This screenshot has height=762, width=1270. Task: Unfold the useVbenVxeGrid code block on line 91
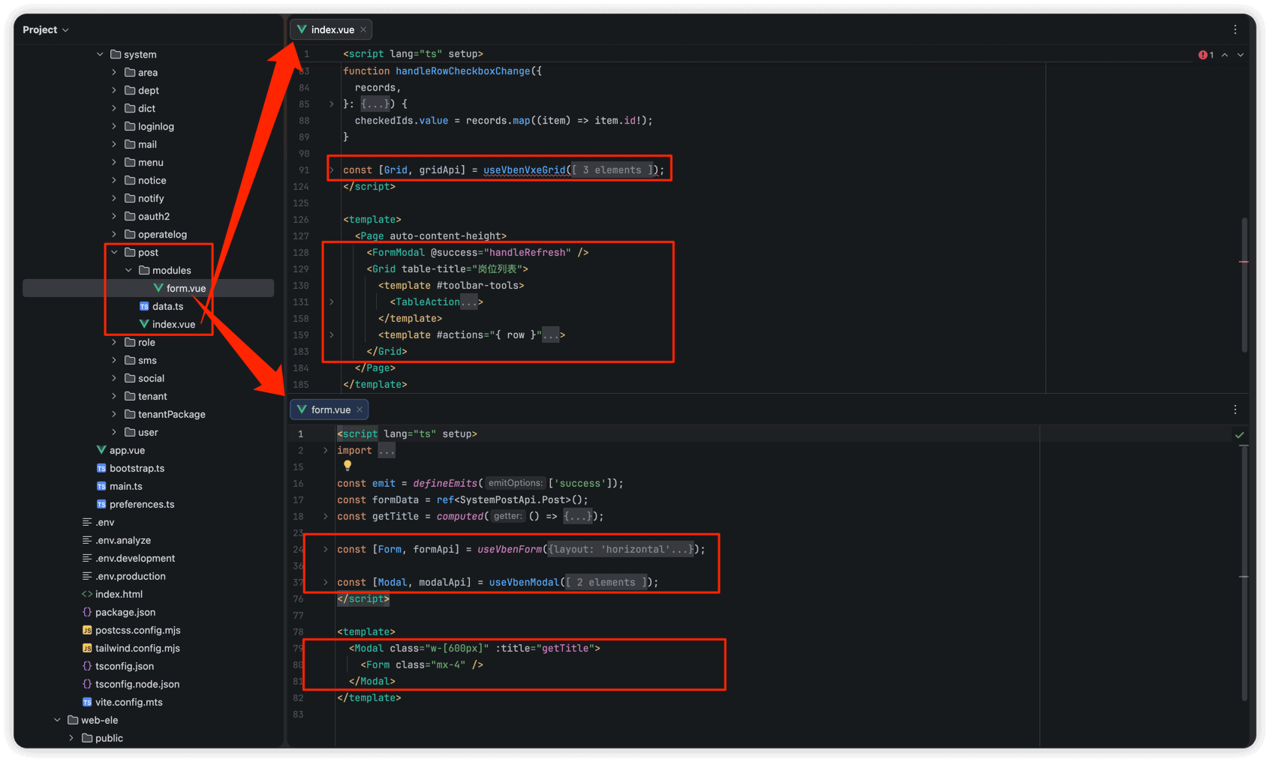point(331,170)
